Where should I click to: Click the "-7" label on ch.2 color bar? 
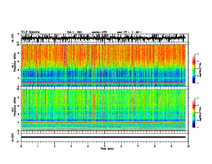point(197,127)
